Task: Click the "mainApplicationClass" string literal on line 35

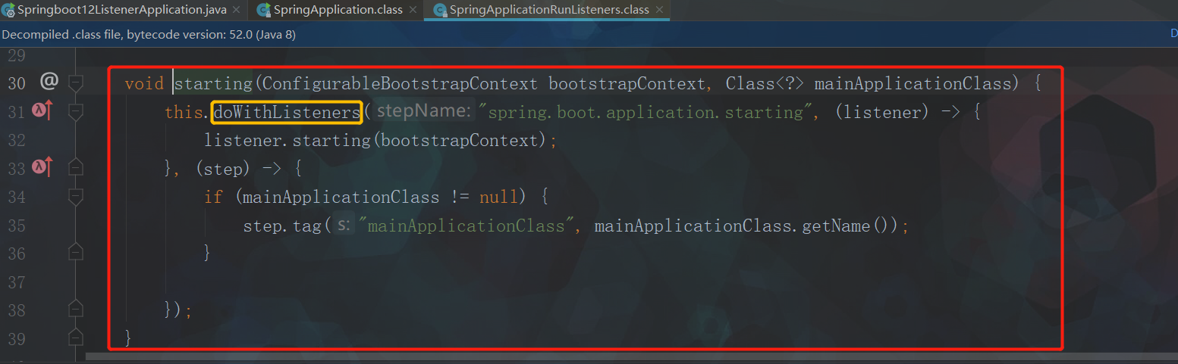Action: coord(466,226)
